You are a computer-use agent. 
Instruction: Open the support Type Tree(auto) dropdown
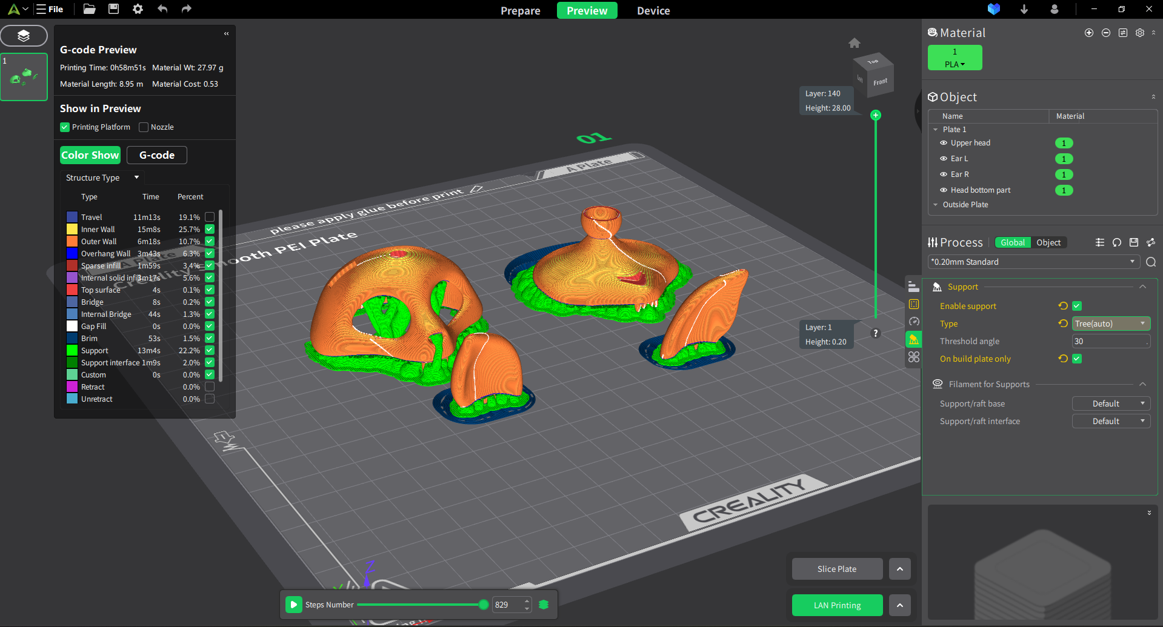tap(1111, 323)
